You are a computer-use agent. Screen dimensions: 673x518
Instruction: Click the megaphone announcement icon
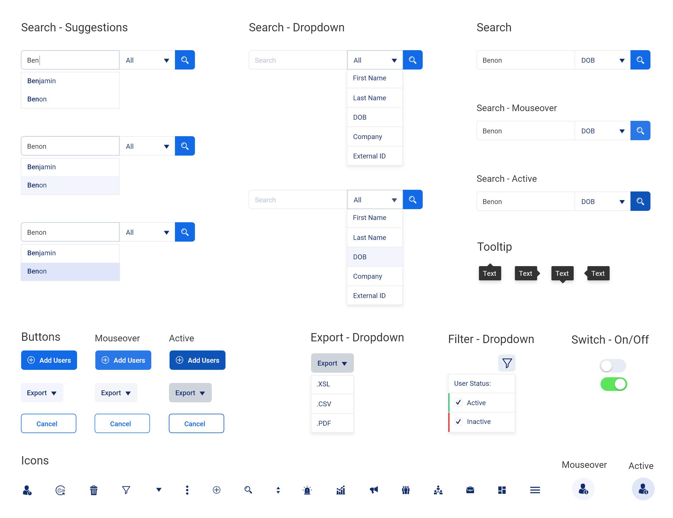click(x=374, y=490)
